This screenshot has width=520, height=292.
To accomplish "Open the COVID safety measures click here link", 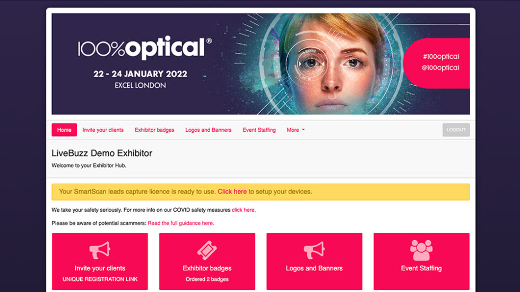I will click(x=243, y=210).
